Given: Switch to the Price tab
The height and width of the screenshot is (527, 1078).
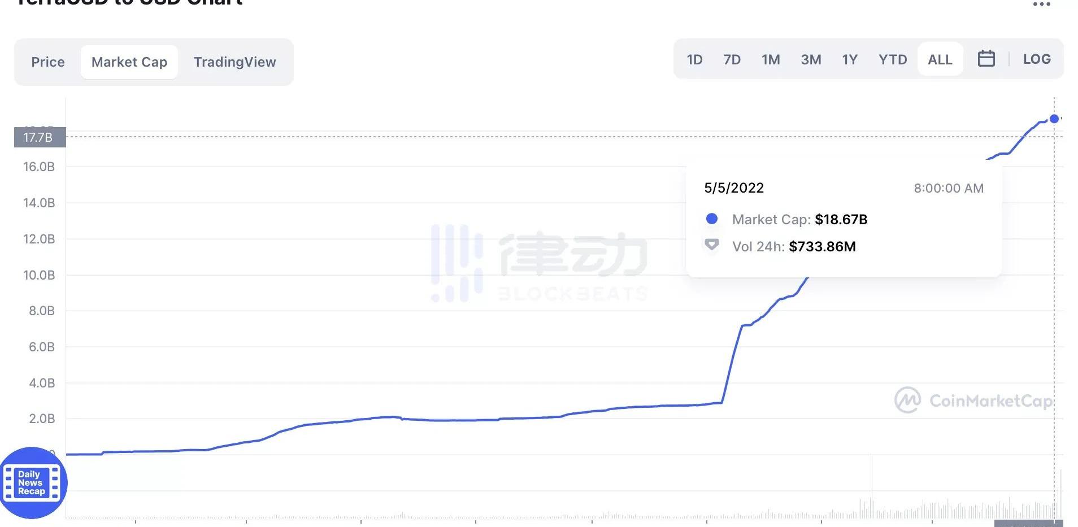Looking at the screenshot, I should click(x=48, y=62).
